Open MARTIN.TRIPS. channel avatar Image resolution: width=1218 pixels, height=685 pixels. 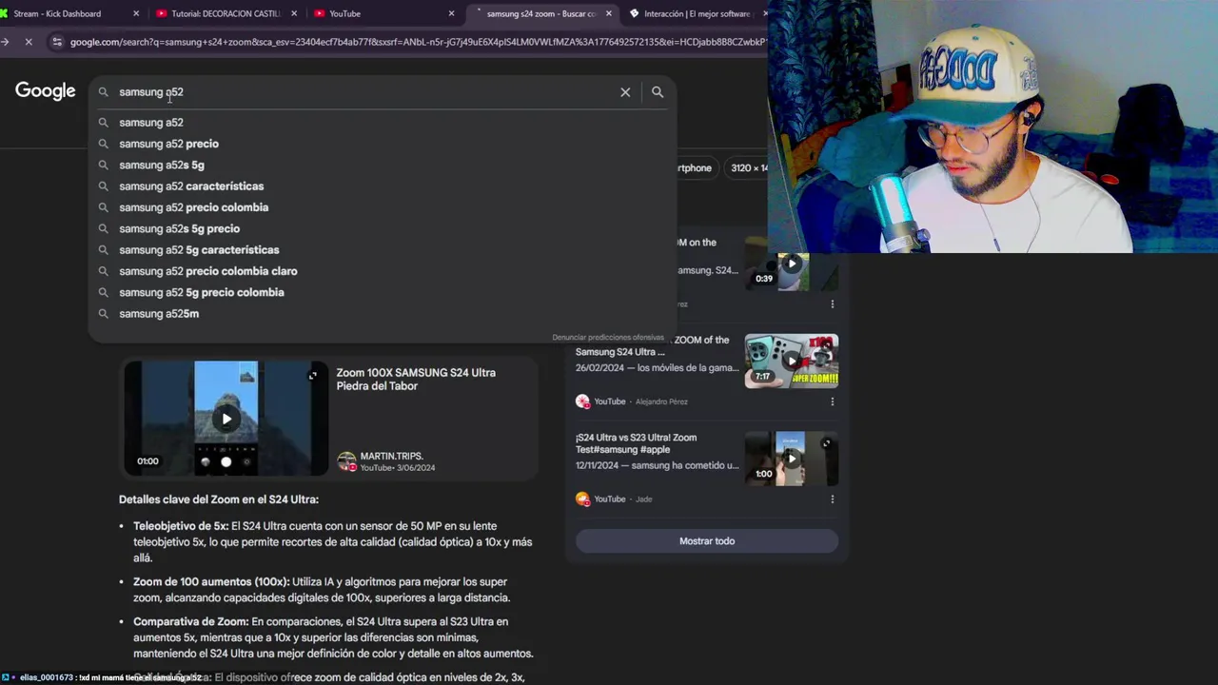(346, 461)
